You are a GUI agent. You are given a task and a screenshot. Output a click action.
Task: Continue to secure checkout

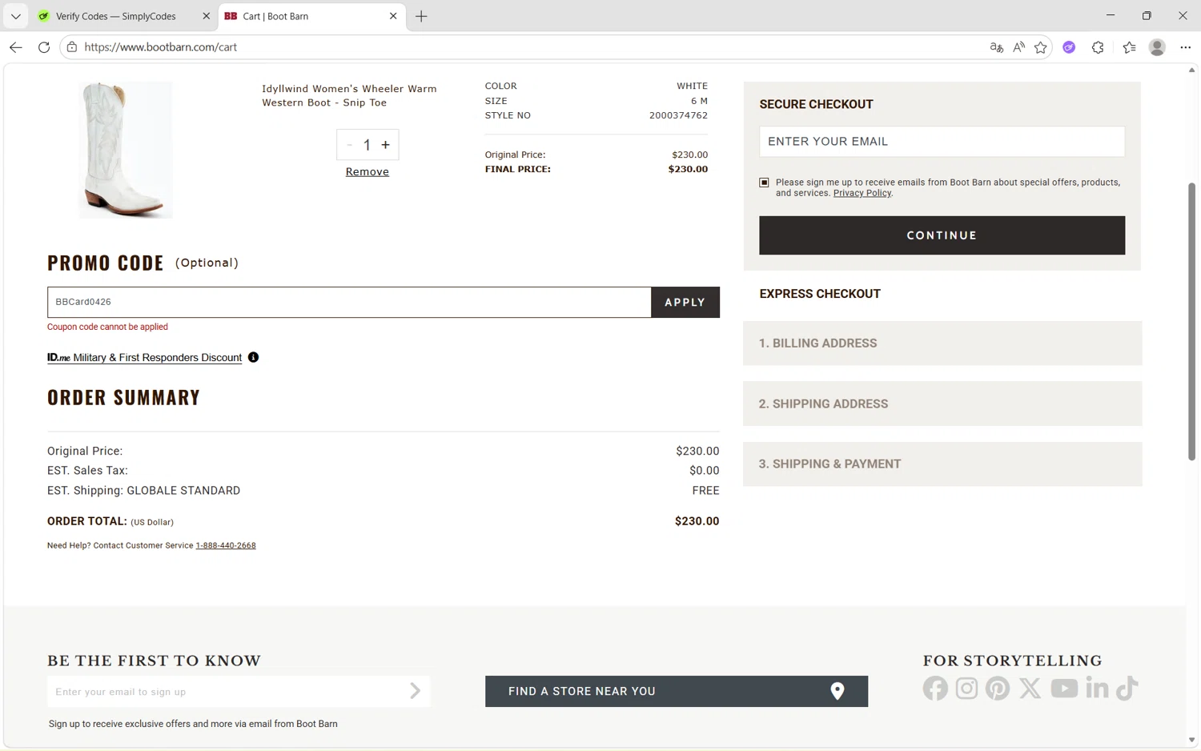tap(942, 235)
